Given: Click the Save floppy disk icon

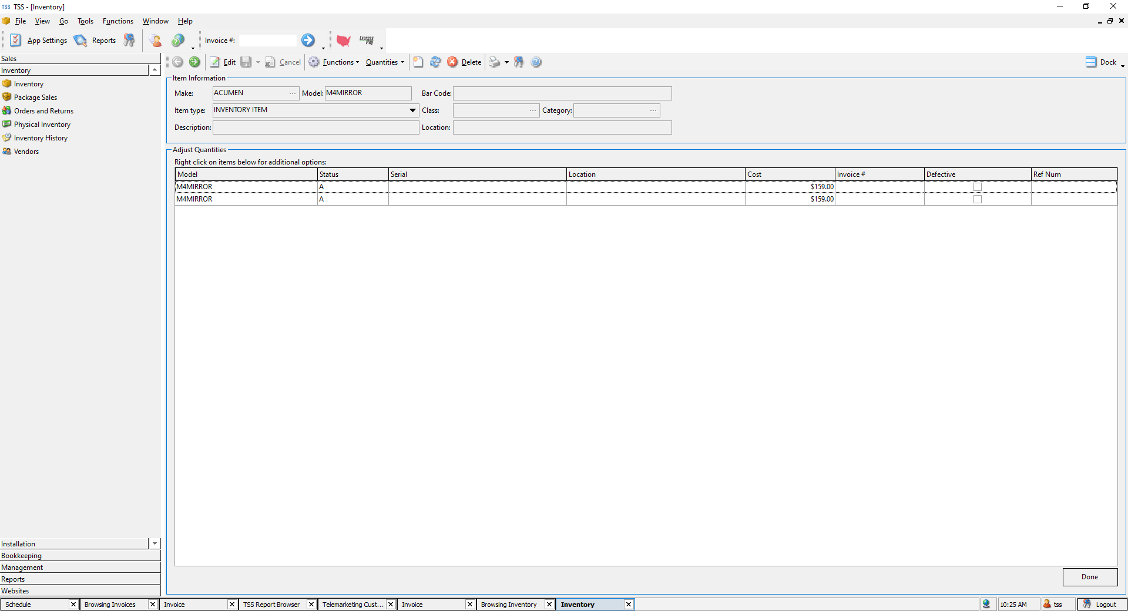Looking at the screenshot, I should click(246, 62).
